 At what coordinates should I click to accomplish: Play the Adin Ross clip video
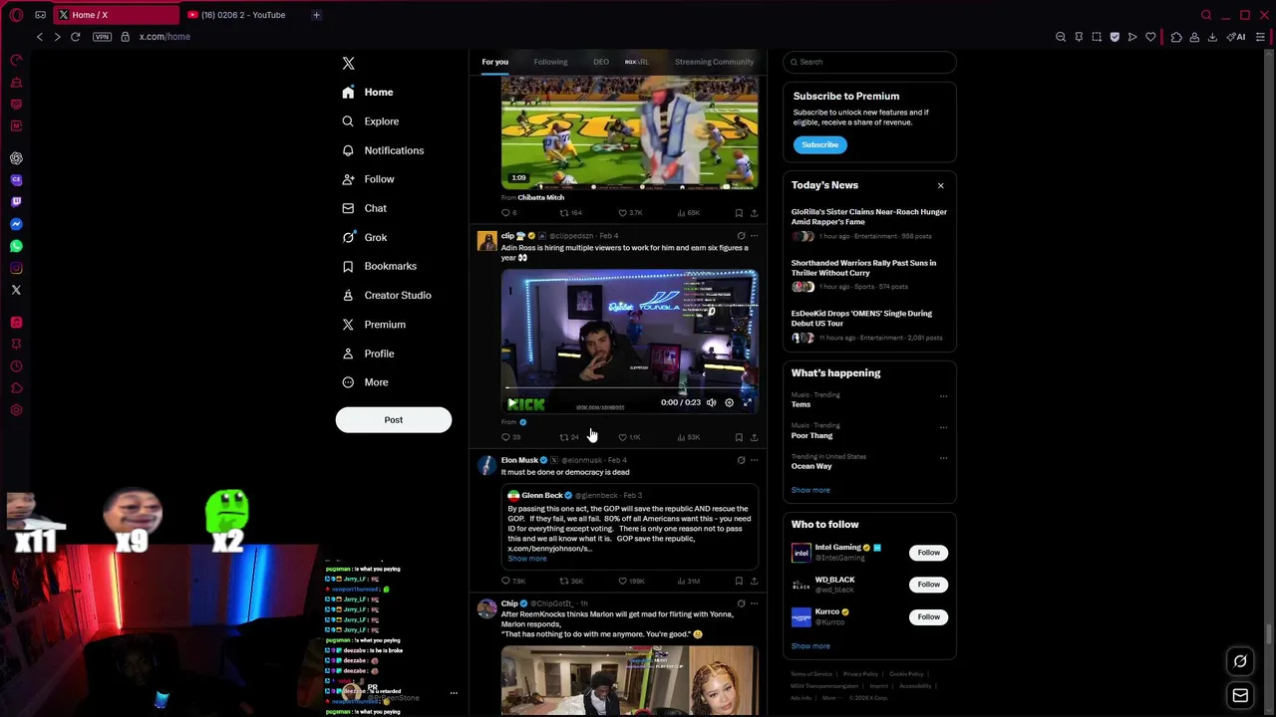(x=512, y=403)
